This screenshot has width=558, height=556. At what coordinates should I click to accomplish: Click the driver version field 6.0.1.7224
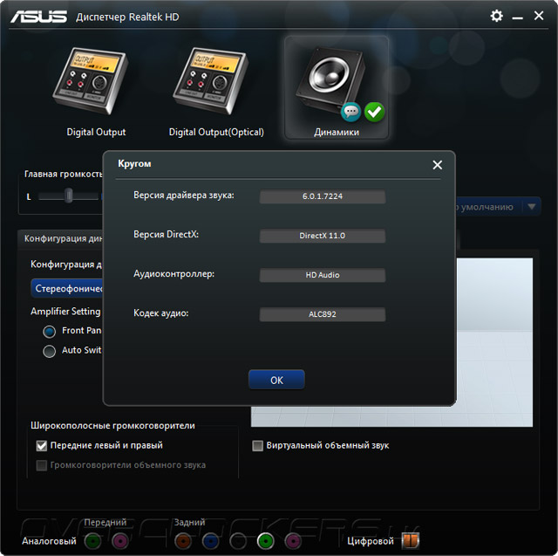[x=323, y=196]
